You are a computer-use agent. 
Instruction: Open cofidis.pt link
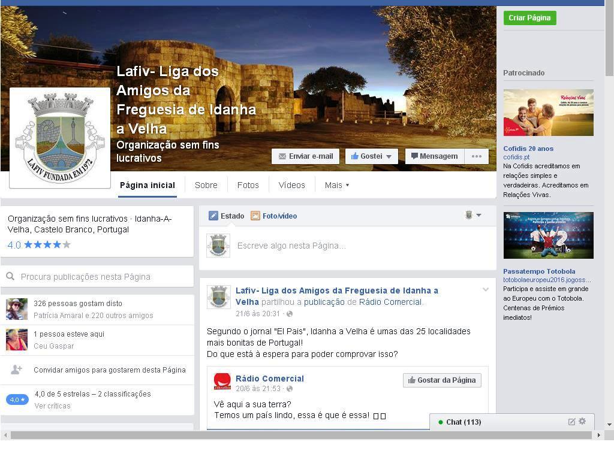coord(516,158)
